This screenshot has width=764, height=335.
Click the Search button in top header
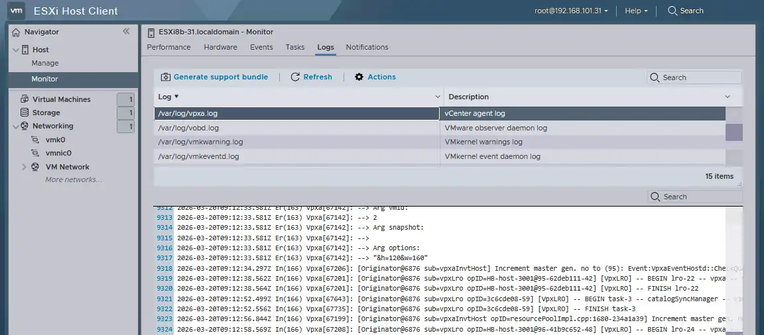pos(686,11)
